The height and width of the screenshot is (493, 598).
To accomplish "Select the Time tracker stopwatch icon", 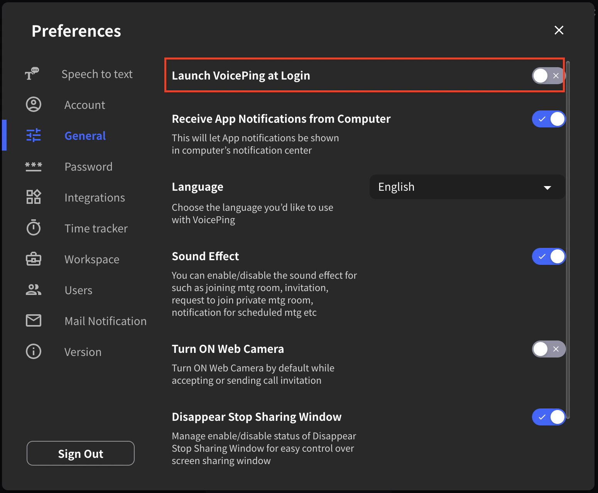I will coord(34,228).
